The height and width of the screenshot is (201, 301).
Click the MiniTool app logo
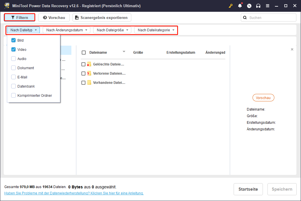click(x=7, y=6)
